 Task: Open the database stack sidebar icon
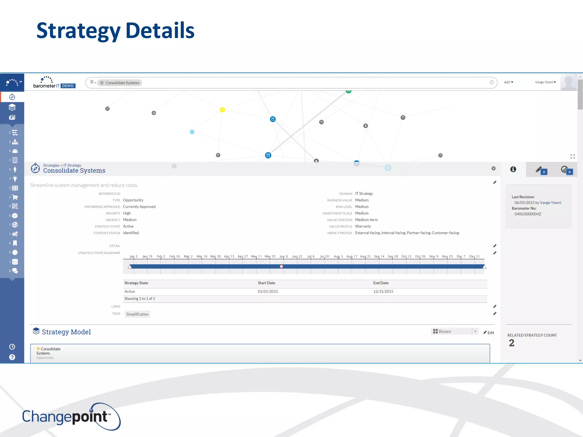pos(15,262)
